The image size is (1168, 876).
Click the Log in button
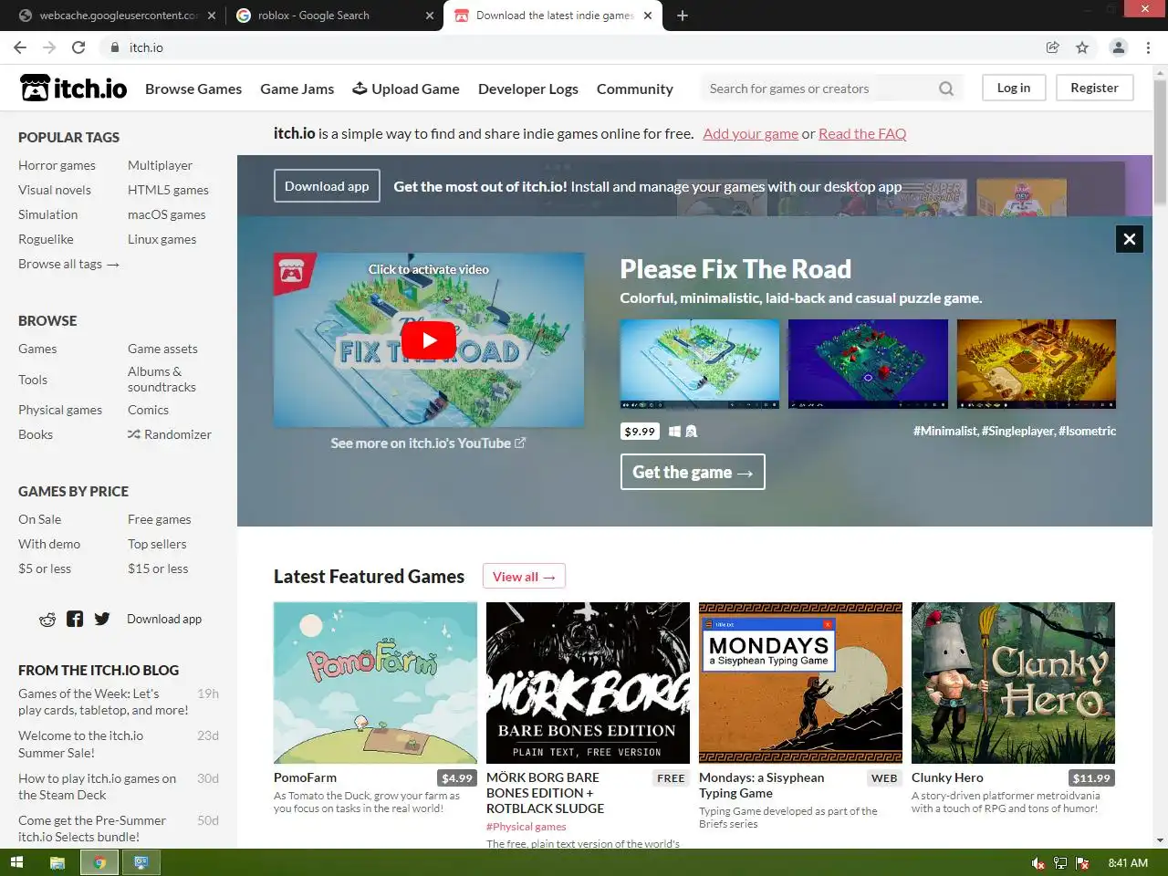pos(1013,88)
